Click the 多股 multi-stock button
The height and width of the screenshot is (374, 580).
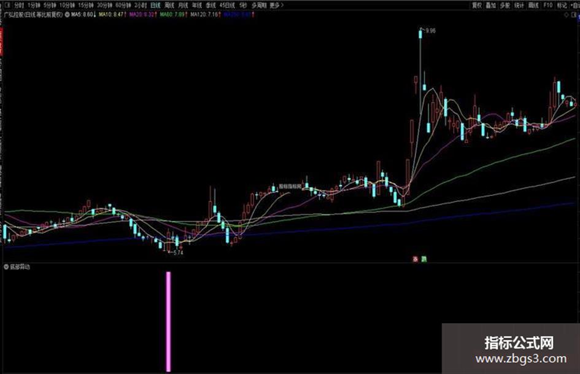click(505, 5)
